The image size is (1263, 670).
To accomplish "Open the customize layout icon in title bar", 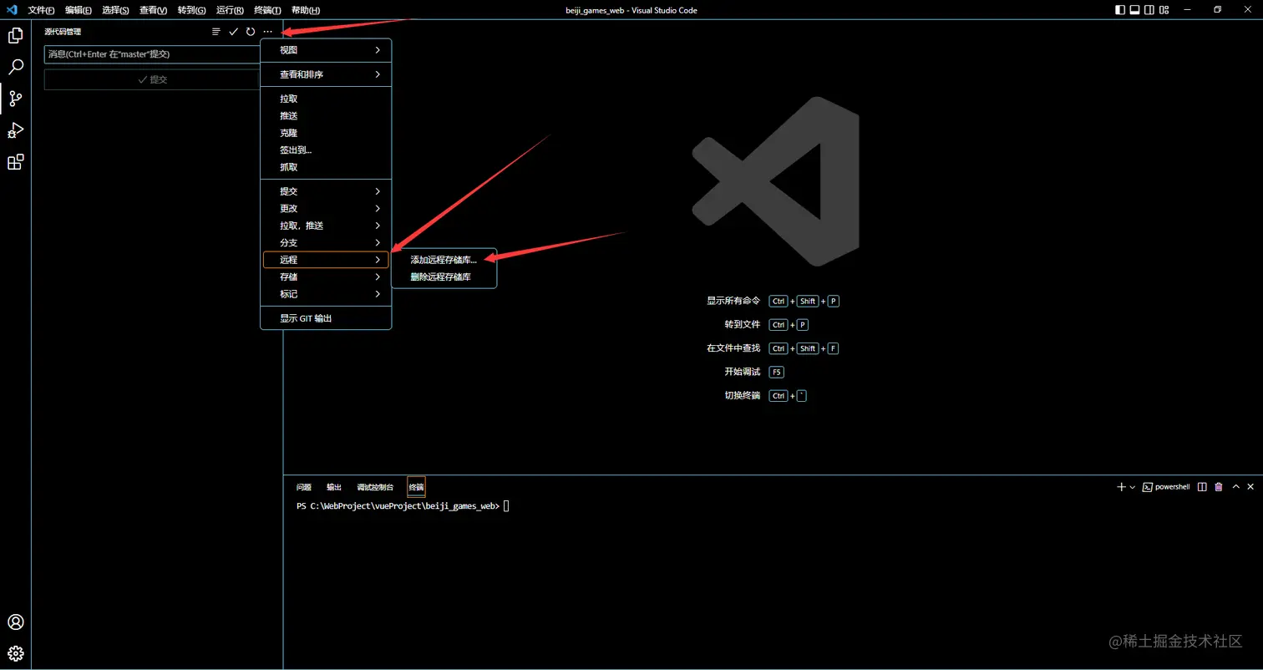I will pos(1165,10).
